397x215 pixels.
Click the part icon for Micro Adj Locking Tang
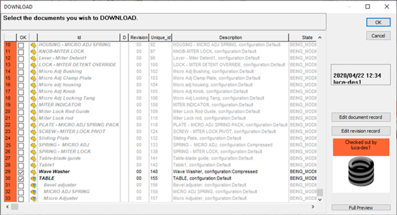point(33,98)
